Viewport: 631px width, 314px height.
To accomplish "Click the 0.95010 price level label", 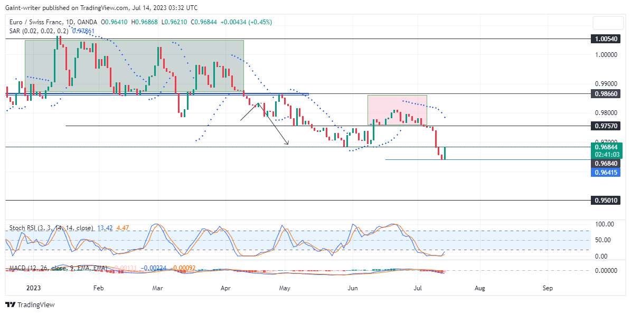I will [605, 200].
